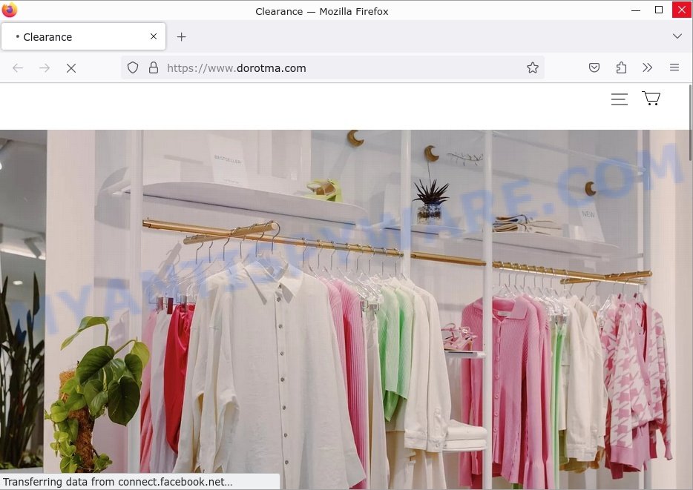Screen dimensions: 693x490
Task: Open the site hamburger navigation menu
Action: (620, 99)
